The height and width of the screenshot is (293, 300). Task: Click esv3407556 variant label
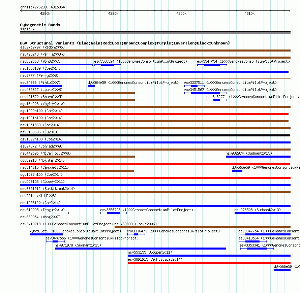click(92, 238)
